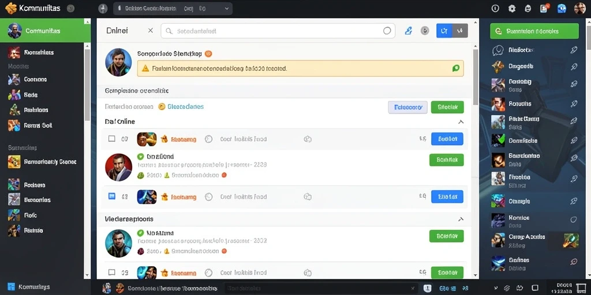Collapse the Vledareapioois section chevron
The image size is (591, 295).
(461, 219)
